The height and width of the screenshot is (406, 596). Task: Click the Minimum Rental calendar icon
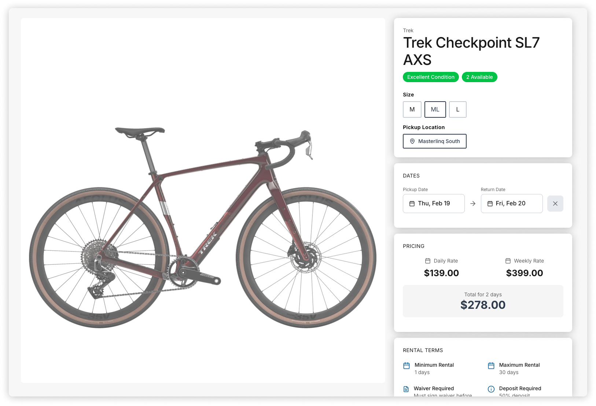click(x=406, y=366)
